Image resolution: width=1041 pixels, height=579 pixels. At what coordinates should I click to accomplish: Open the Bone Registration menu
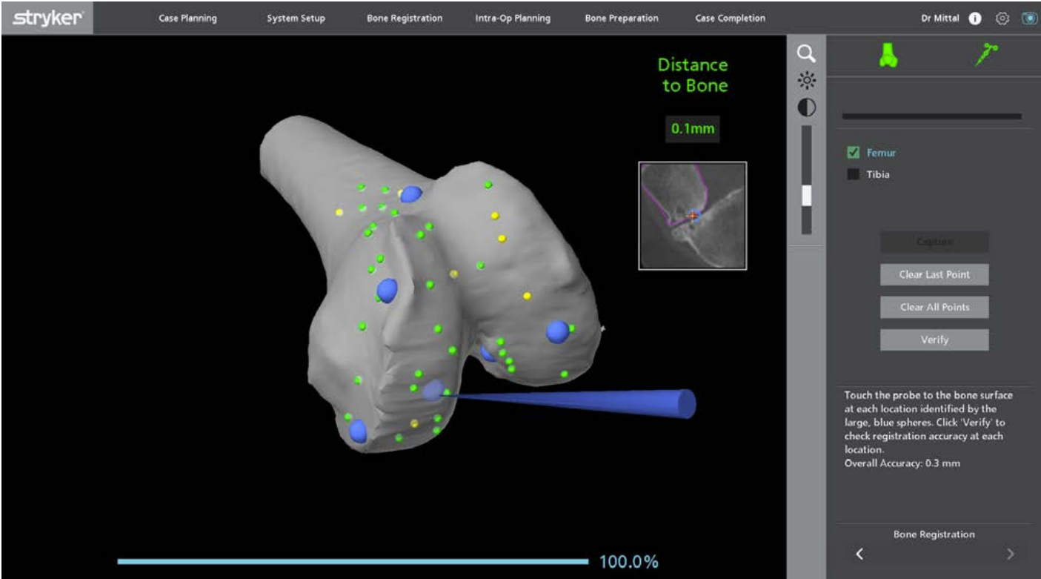405,19
